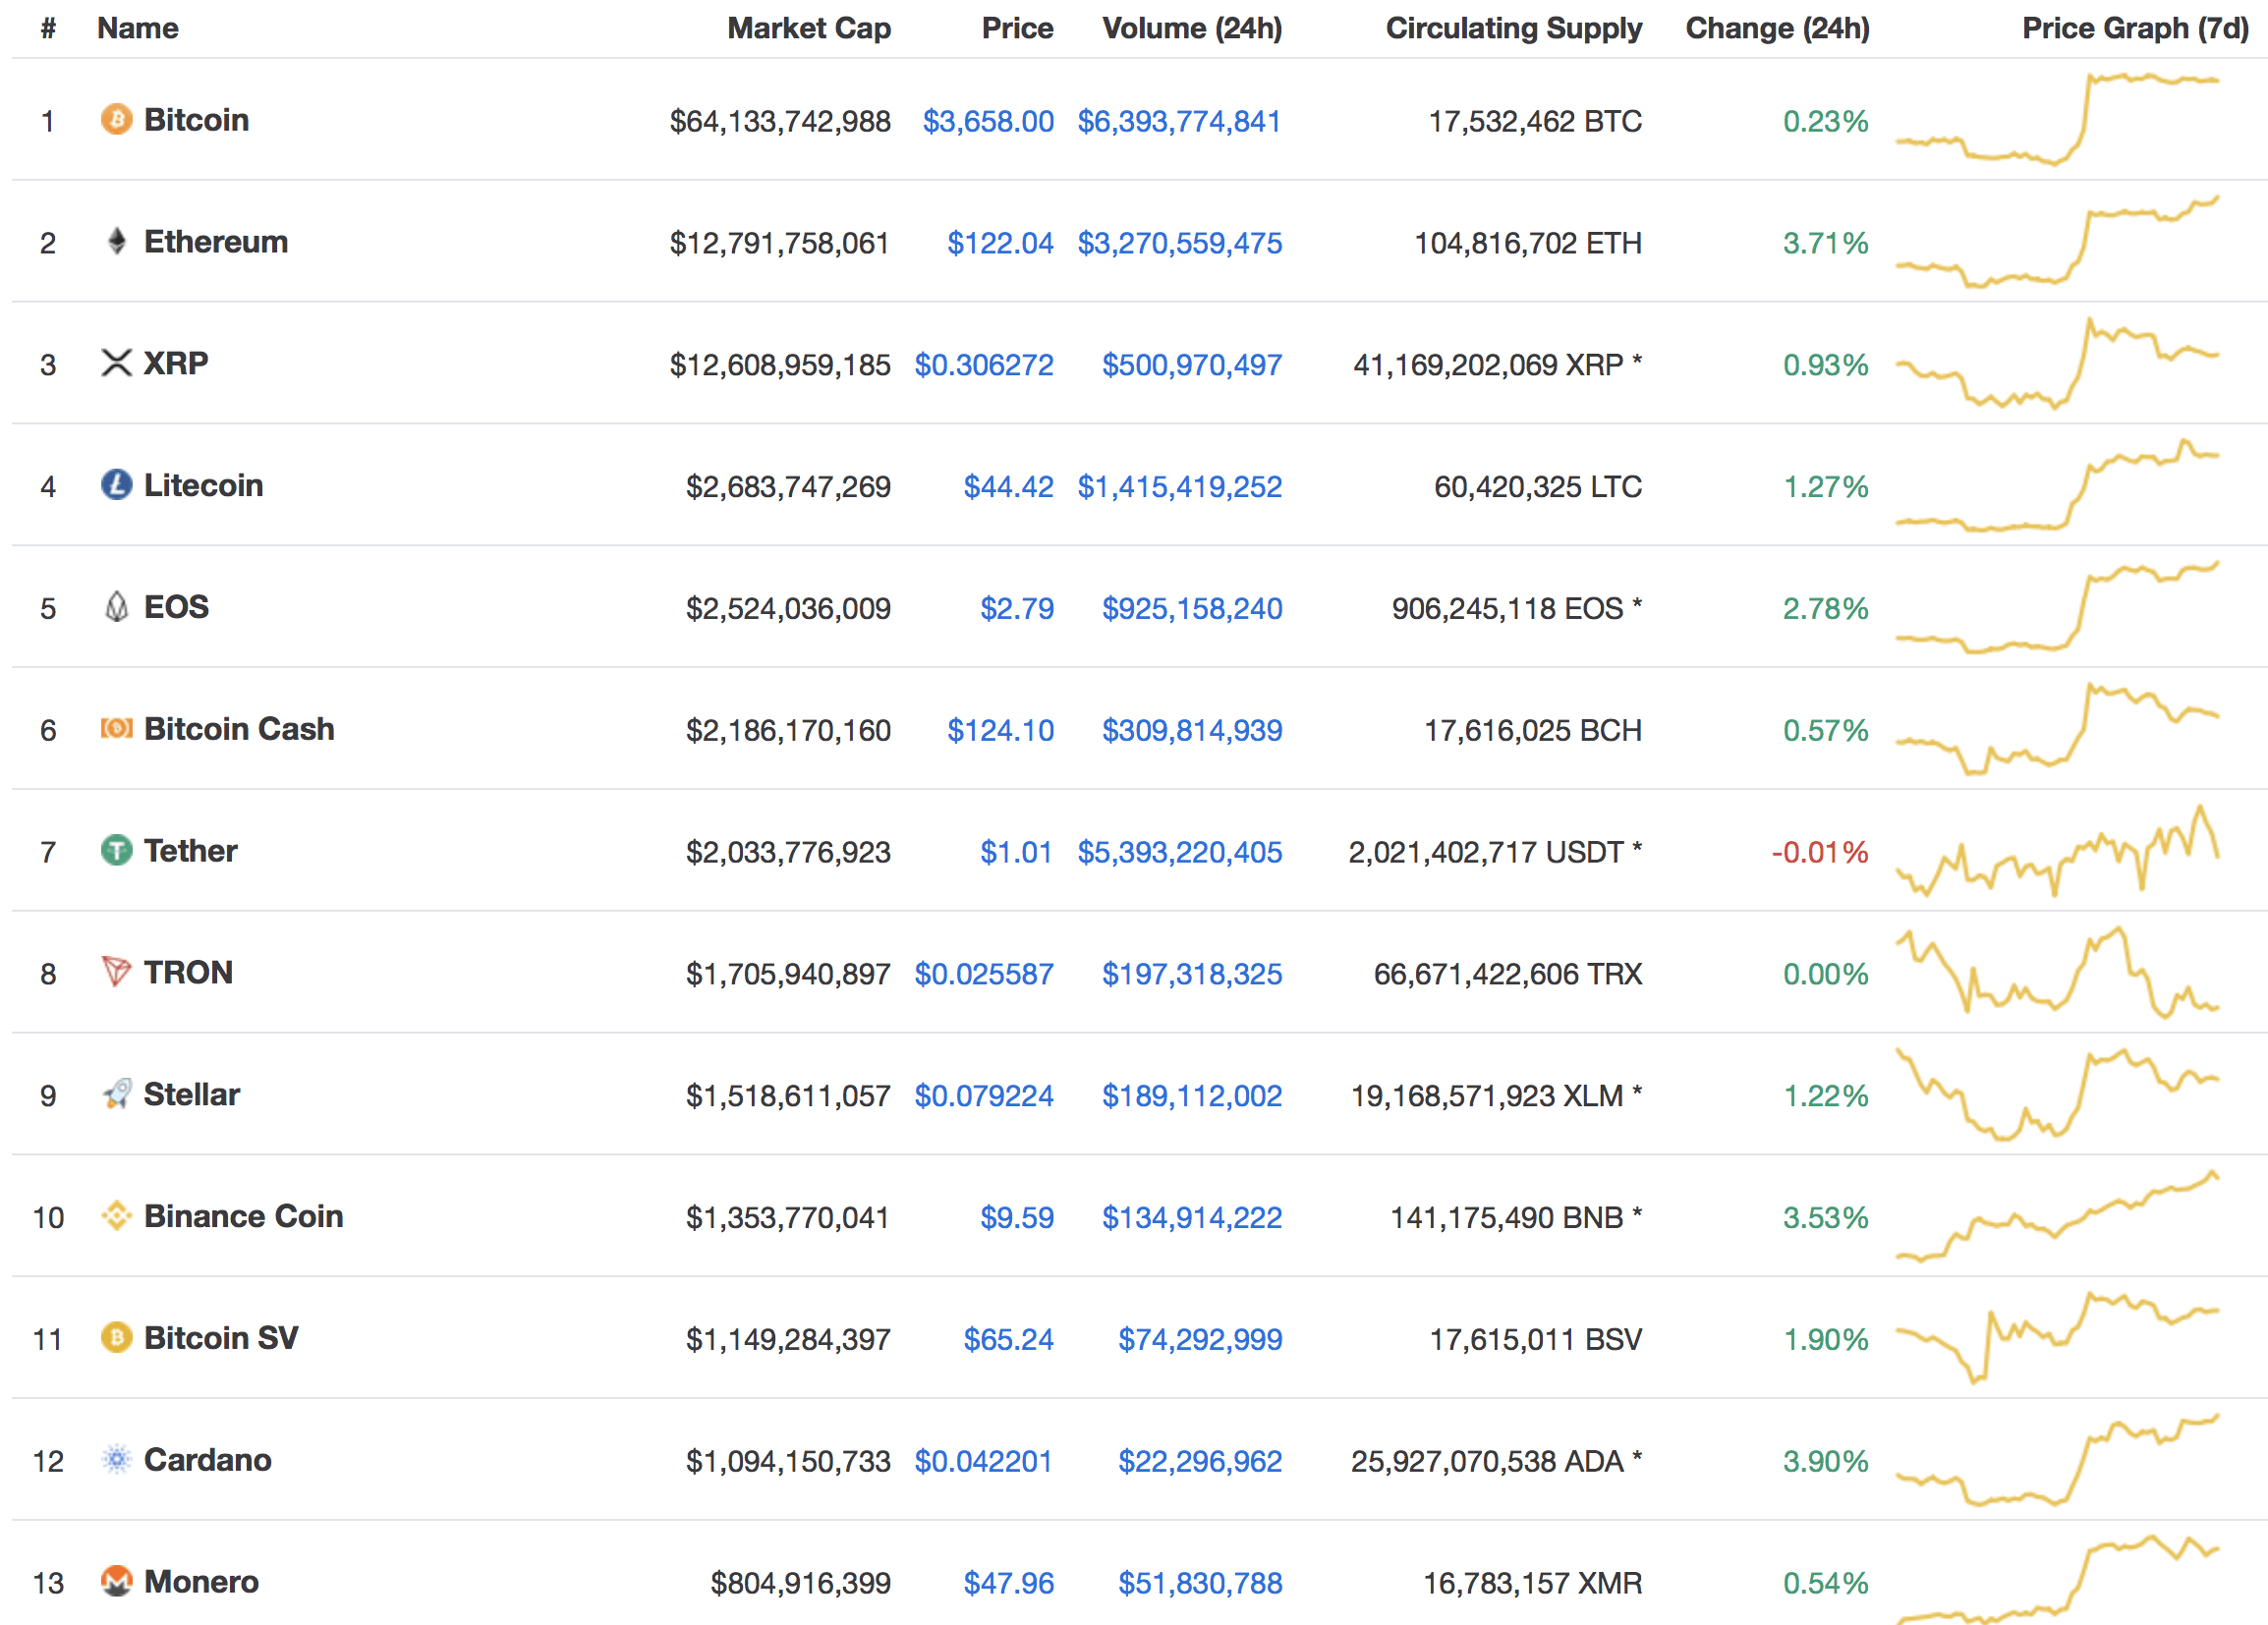Click Bitcoin volume $6,393,774,841

(x=1179, y=122)
